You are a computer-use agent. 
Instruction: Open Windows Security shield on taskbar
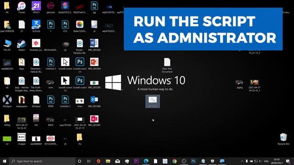(x=212, y=161)
